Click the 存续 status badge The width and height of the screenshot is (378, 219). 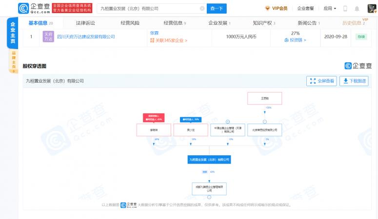pos(361,37)
